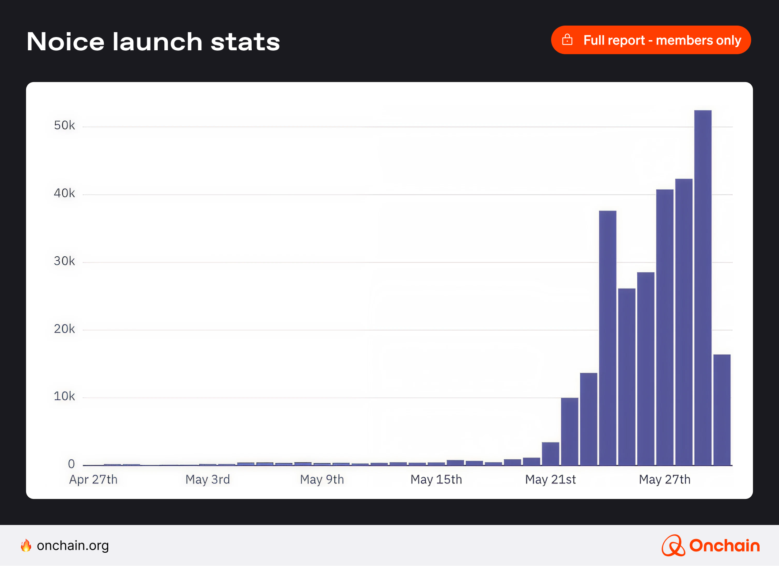
Task: Click the lock icon in the orange button
Action: [x=567, y=40]
